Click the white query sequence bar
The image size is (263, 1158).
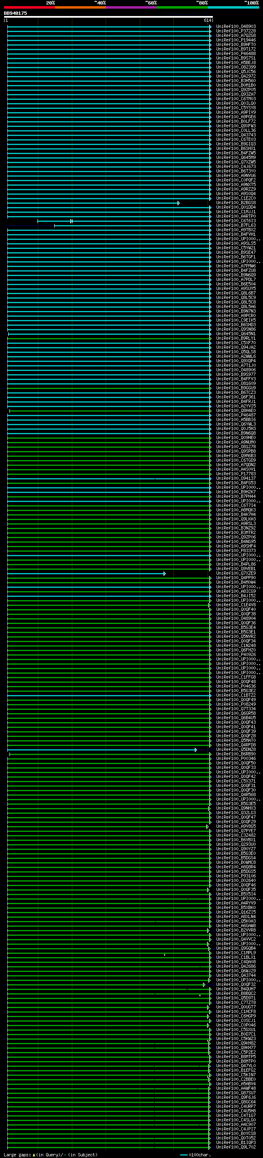pyautogui.click(x=108, y=16)
